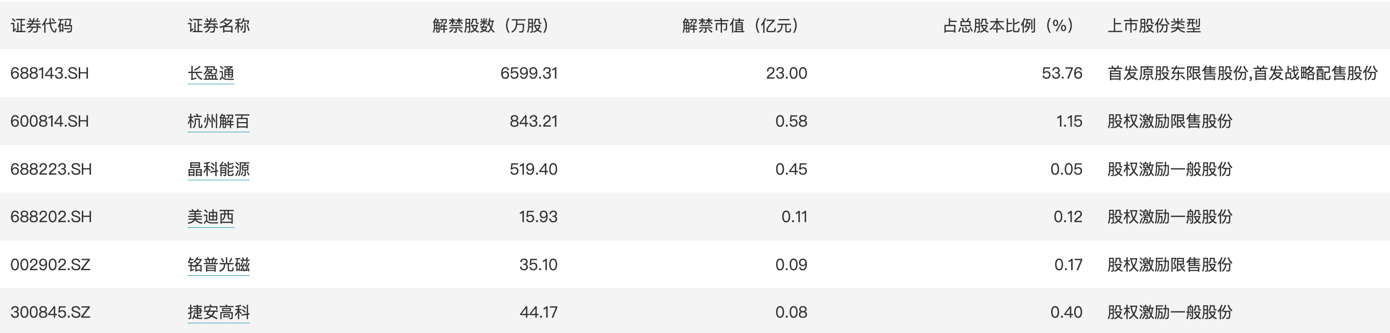The height and width of the screenshot is (333, 1390).
Task: Click the 晶科能源 stock name link
Action: [x=218, y=170]
